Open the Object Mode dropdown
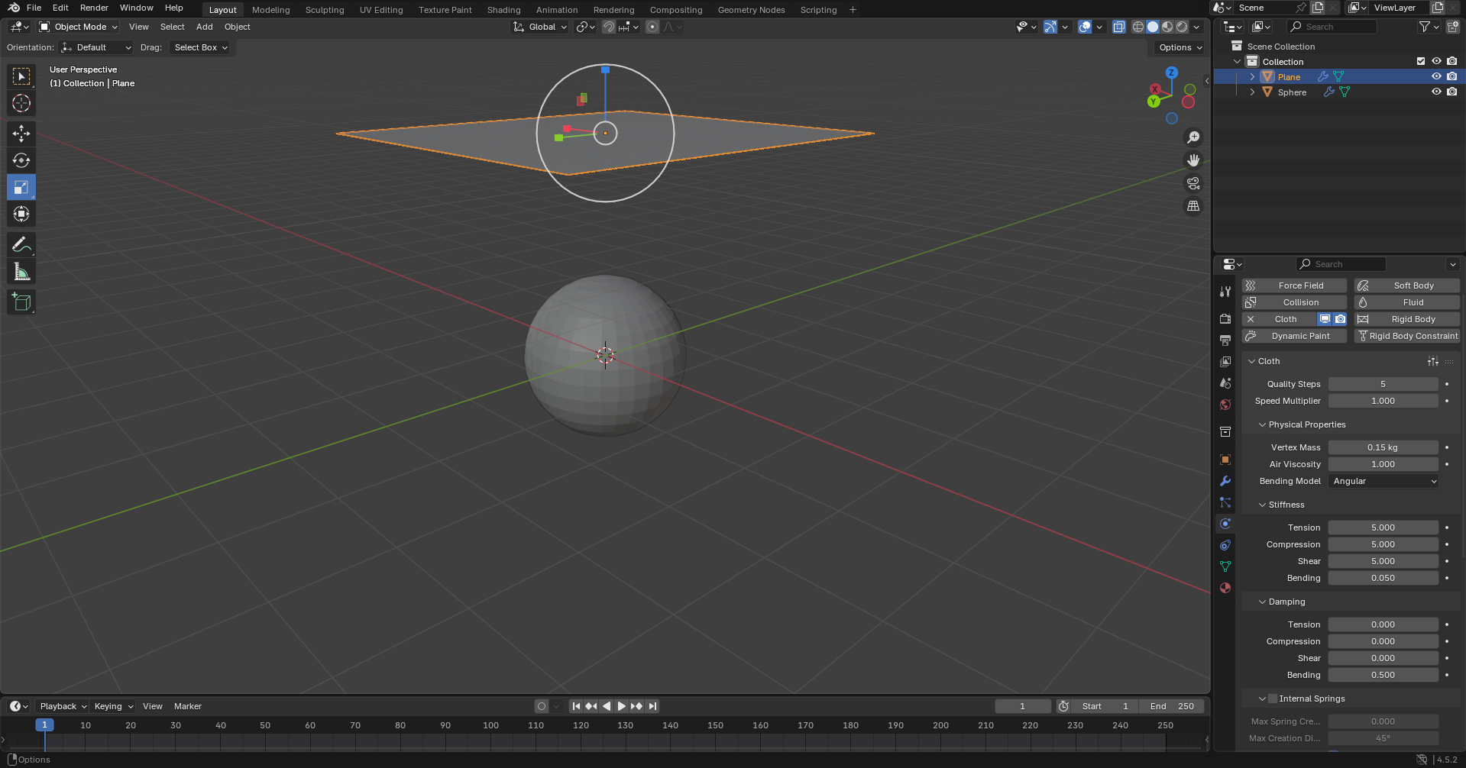The width and height of the screenshot is (1466, 768). click(x=76, y=27)
